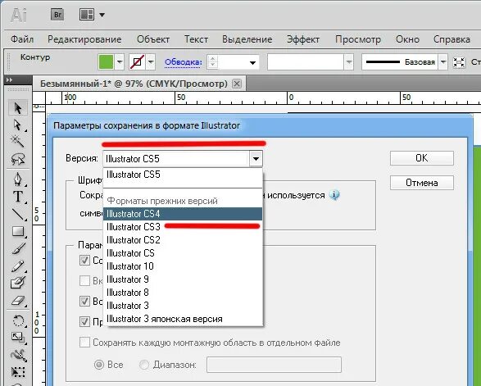Expand the arrange documents dropdown arrow
The width and height of the screenshot is (481, 386).
(x=102, y=15)
